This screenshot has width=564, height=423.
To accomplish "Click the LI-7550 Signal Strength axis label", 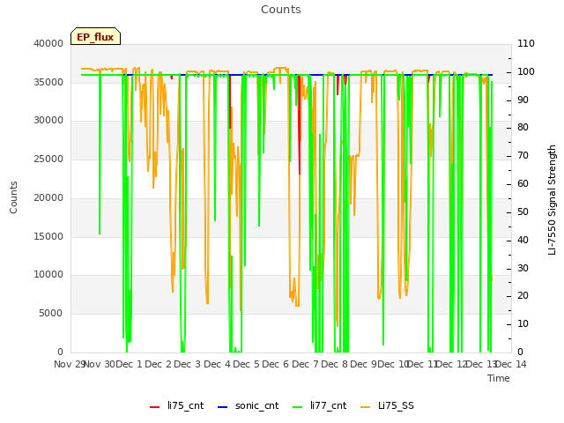I will click(552, 200).
